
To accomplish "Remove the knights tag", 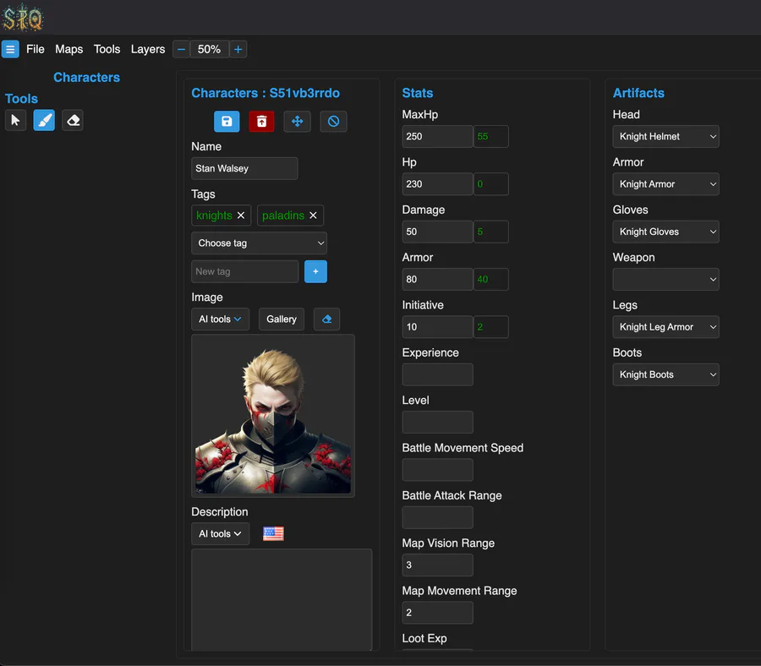I will (241, 216).
